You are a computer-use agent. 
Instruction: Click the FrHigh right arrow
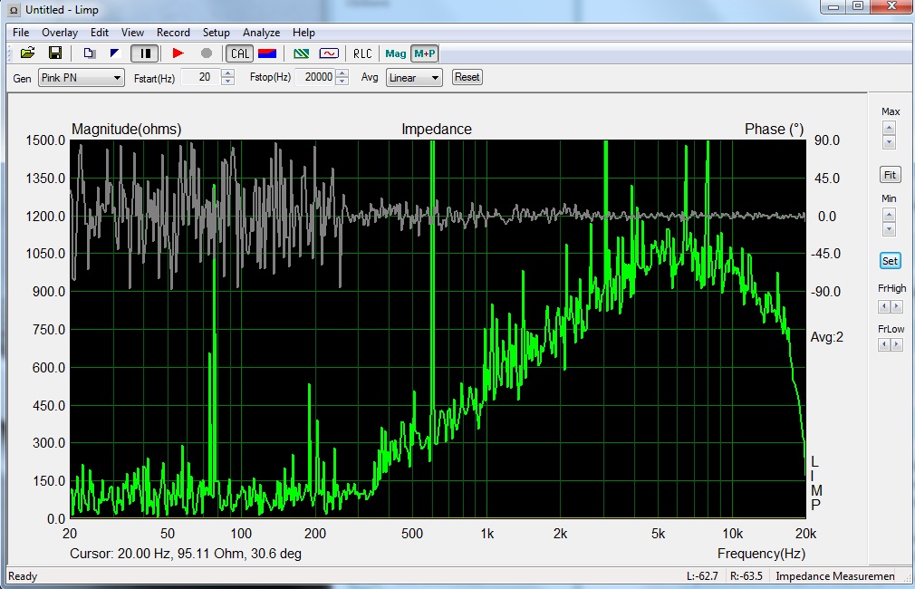[897, 306]
